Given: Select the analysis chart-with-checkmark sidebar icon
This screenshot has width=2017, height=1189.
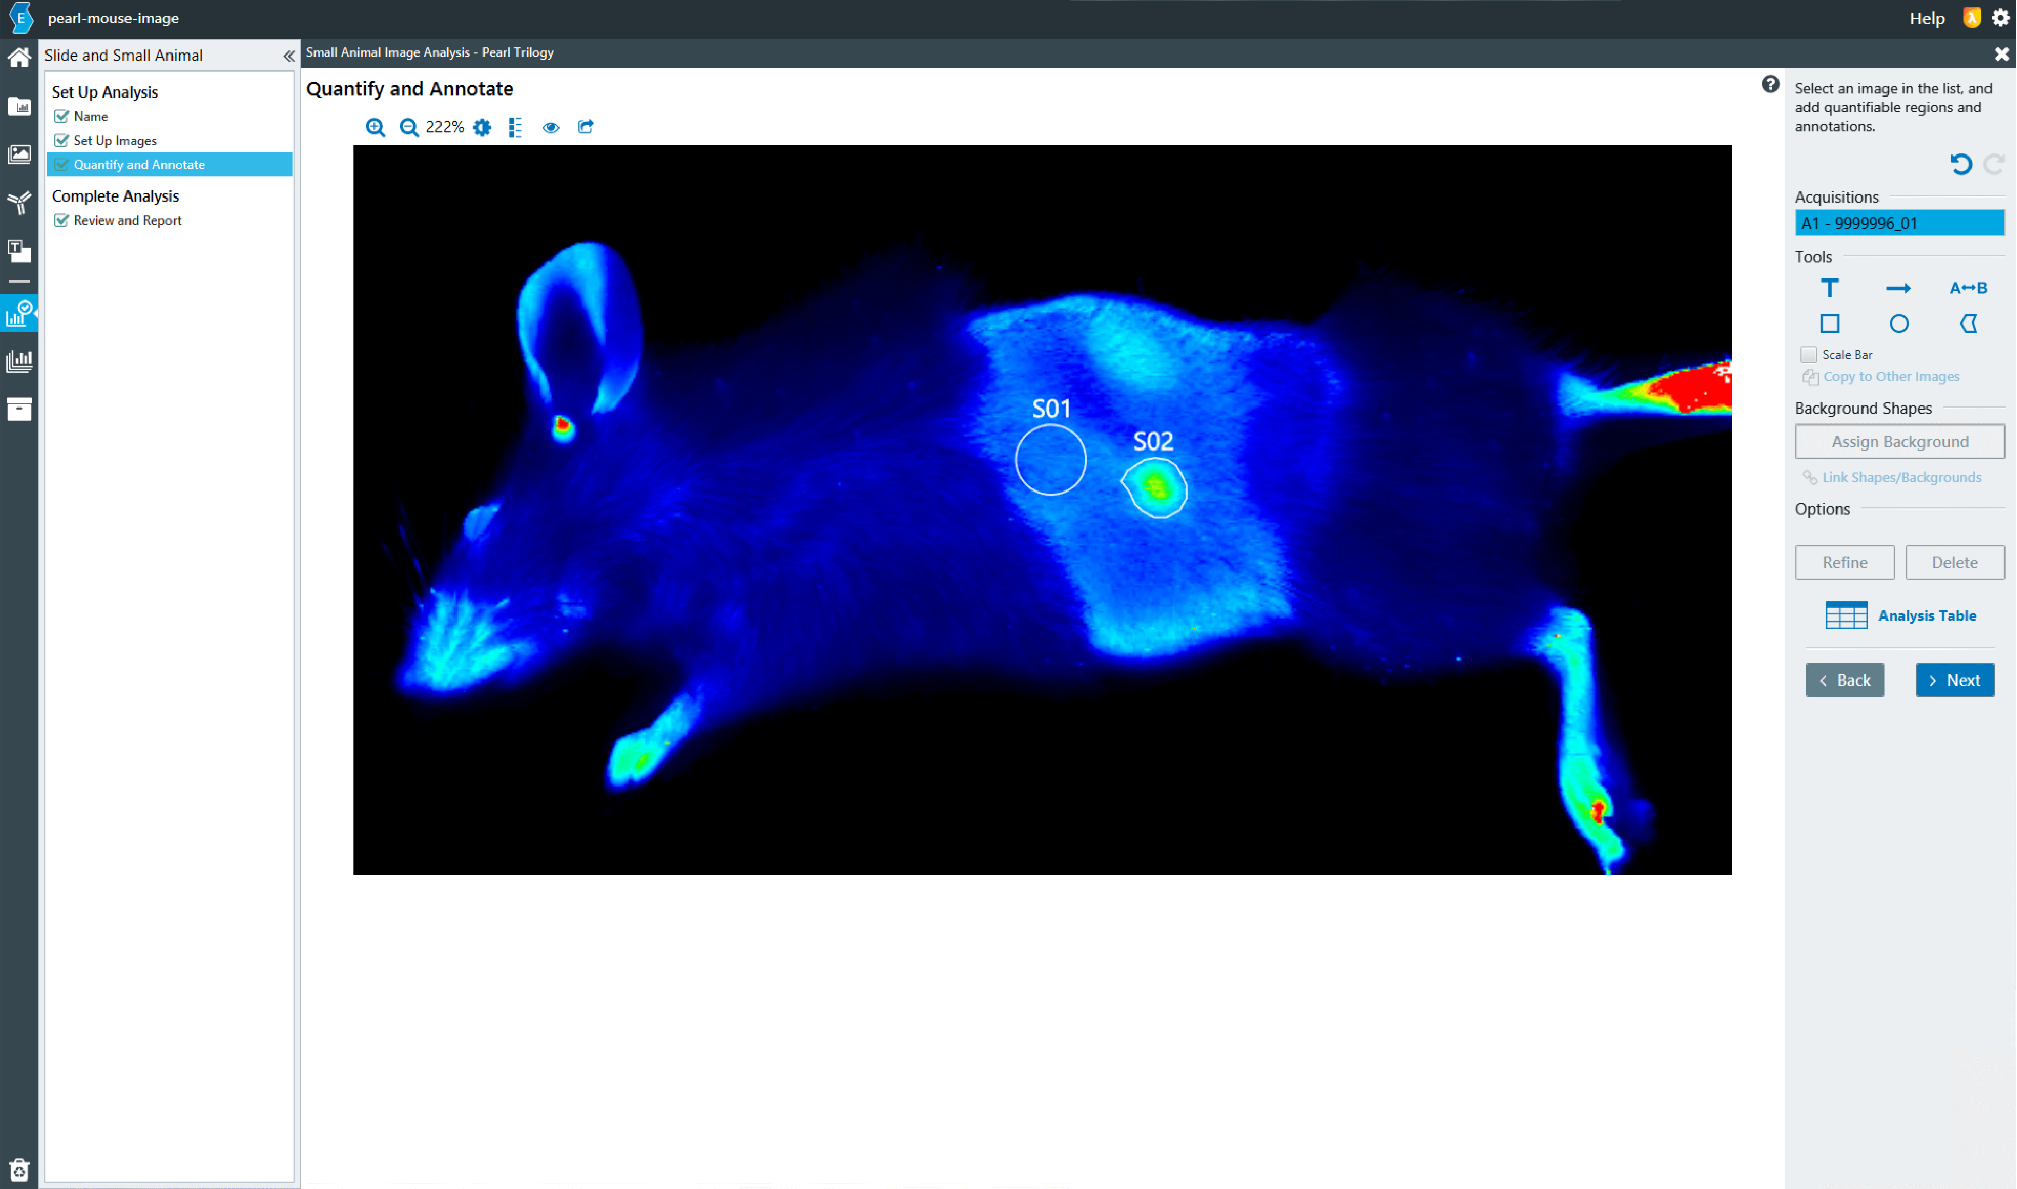Looking at the screenshot, I should 18,313.
